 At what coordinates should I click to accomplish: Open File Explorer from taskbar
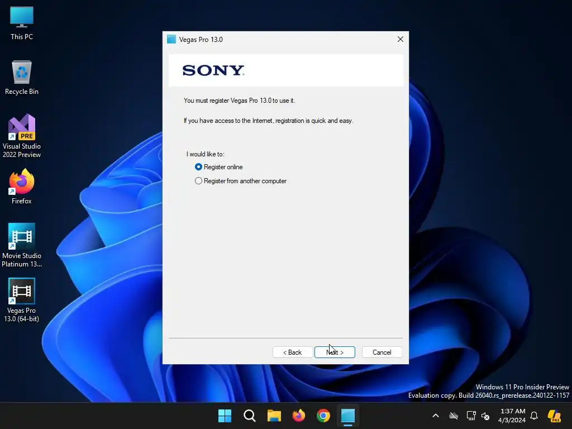pos(274,416)
